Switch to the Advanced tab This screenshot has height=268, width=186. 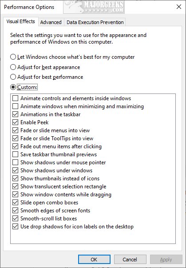coord(51,22)
